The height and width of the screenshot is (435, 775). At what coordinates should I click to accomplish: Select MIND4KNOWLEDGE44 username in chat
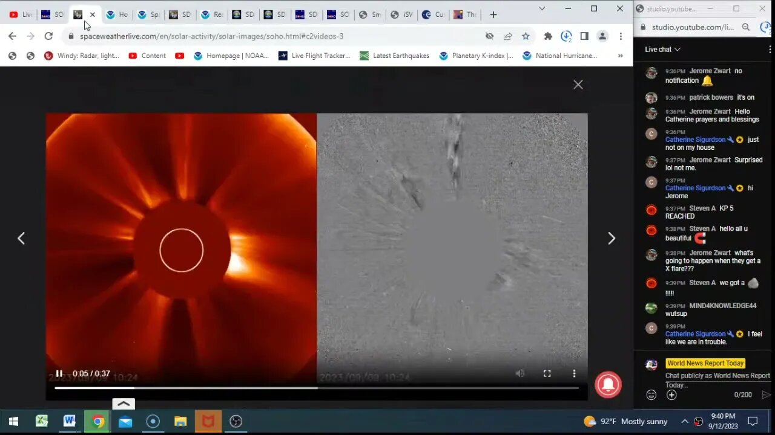pyautogui.click(x=723, y=306)
